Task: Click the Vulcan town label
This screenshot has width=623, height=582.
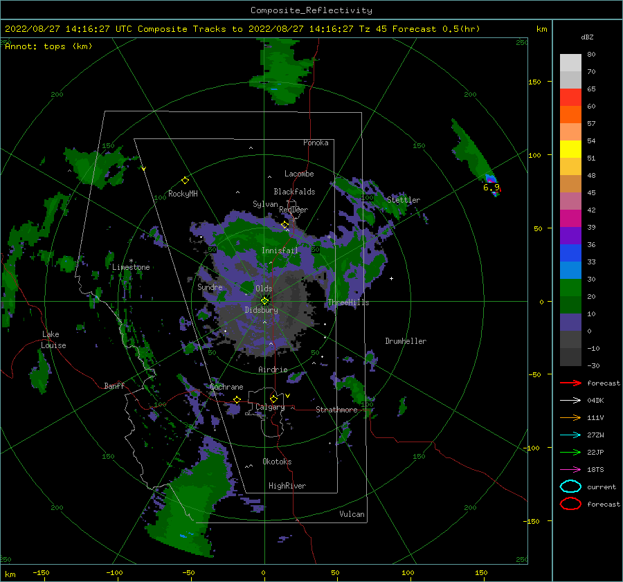Action: pos(352,514)
